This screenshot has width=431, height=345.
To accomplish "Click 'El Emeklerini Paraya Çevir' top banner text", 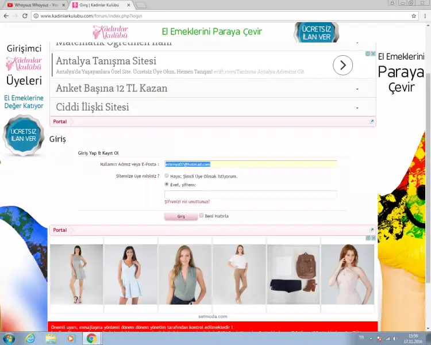I will point(211,32).
